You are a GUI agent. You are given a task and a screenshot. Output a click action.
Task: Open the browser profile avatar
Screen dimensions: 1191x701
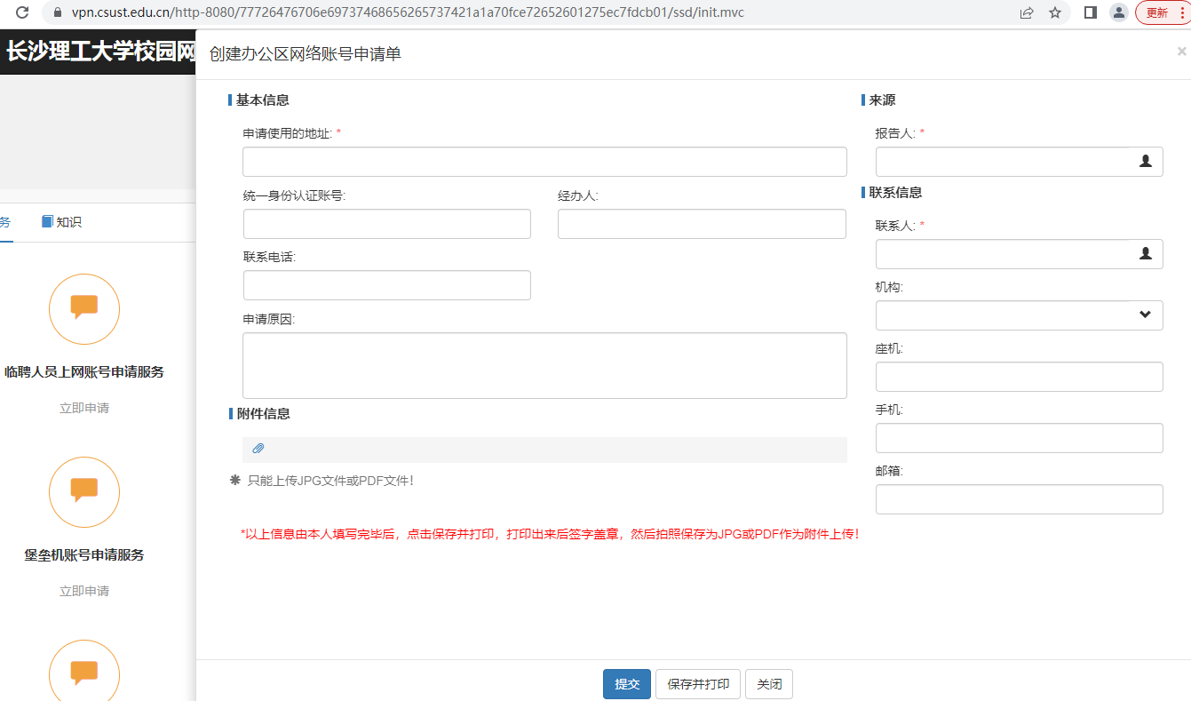[x=1119, y=12]
